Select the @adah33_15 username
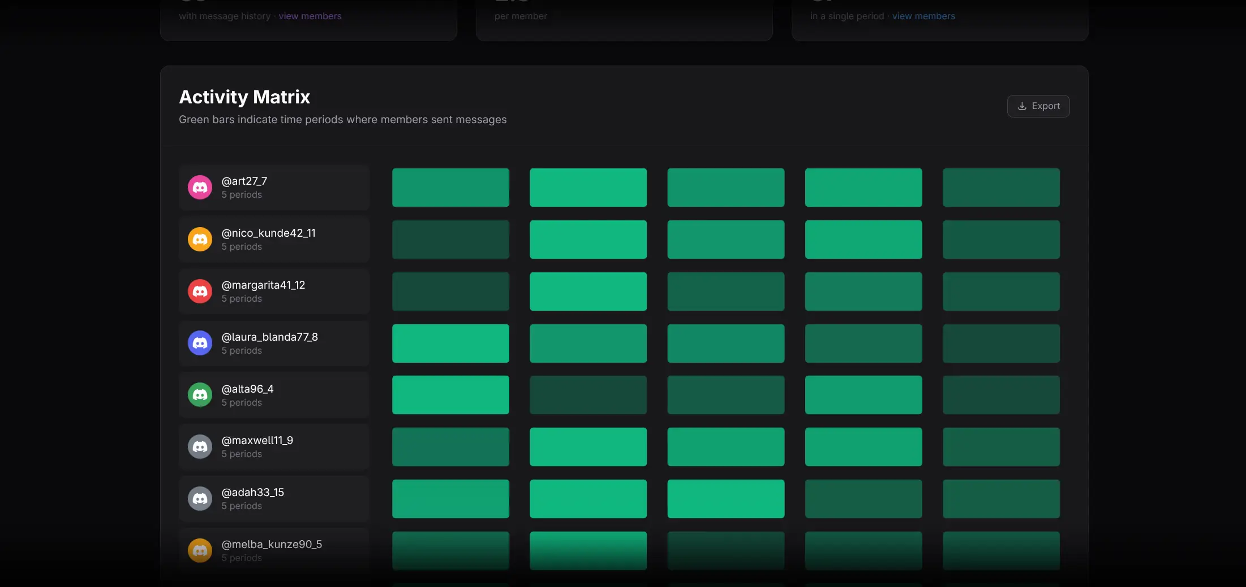The width and height of the screenshot is (1246, 587). coord(253,492)
